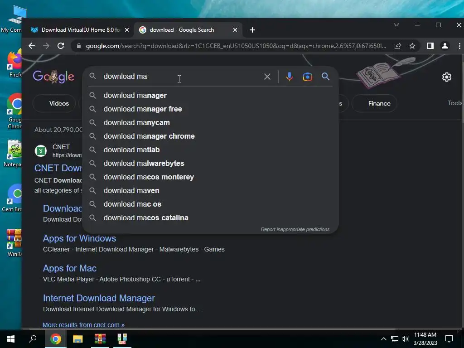The height and width of the screenshot is (348, 464).
Task: Choose suggestion "download manager free"
Action: coord(210,109)
